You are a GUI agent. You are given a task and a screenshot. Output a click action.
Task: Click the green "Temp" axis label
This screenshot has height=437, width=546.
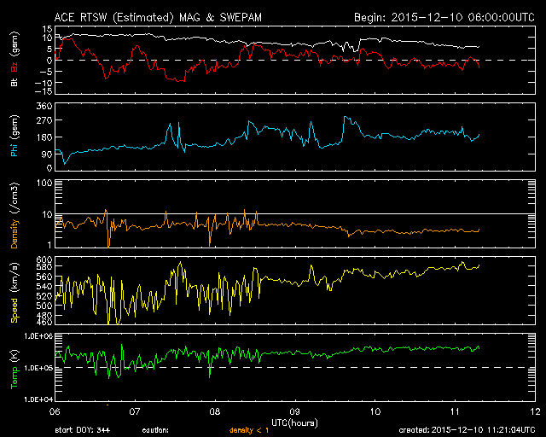point(15,378)
